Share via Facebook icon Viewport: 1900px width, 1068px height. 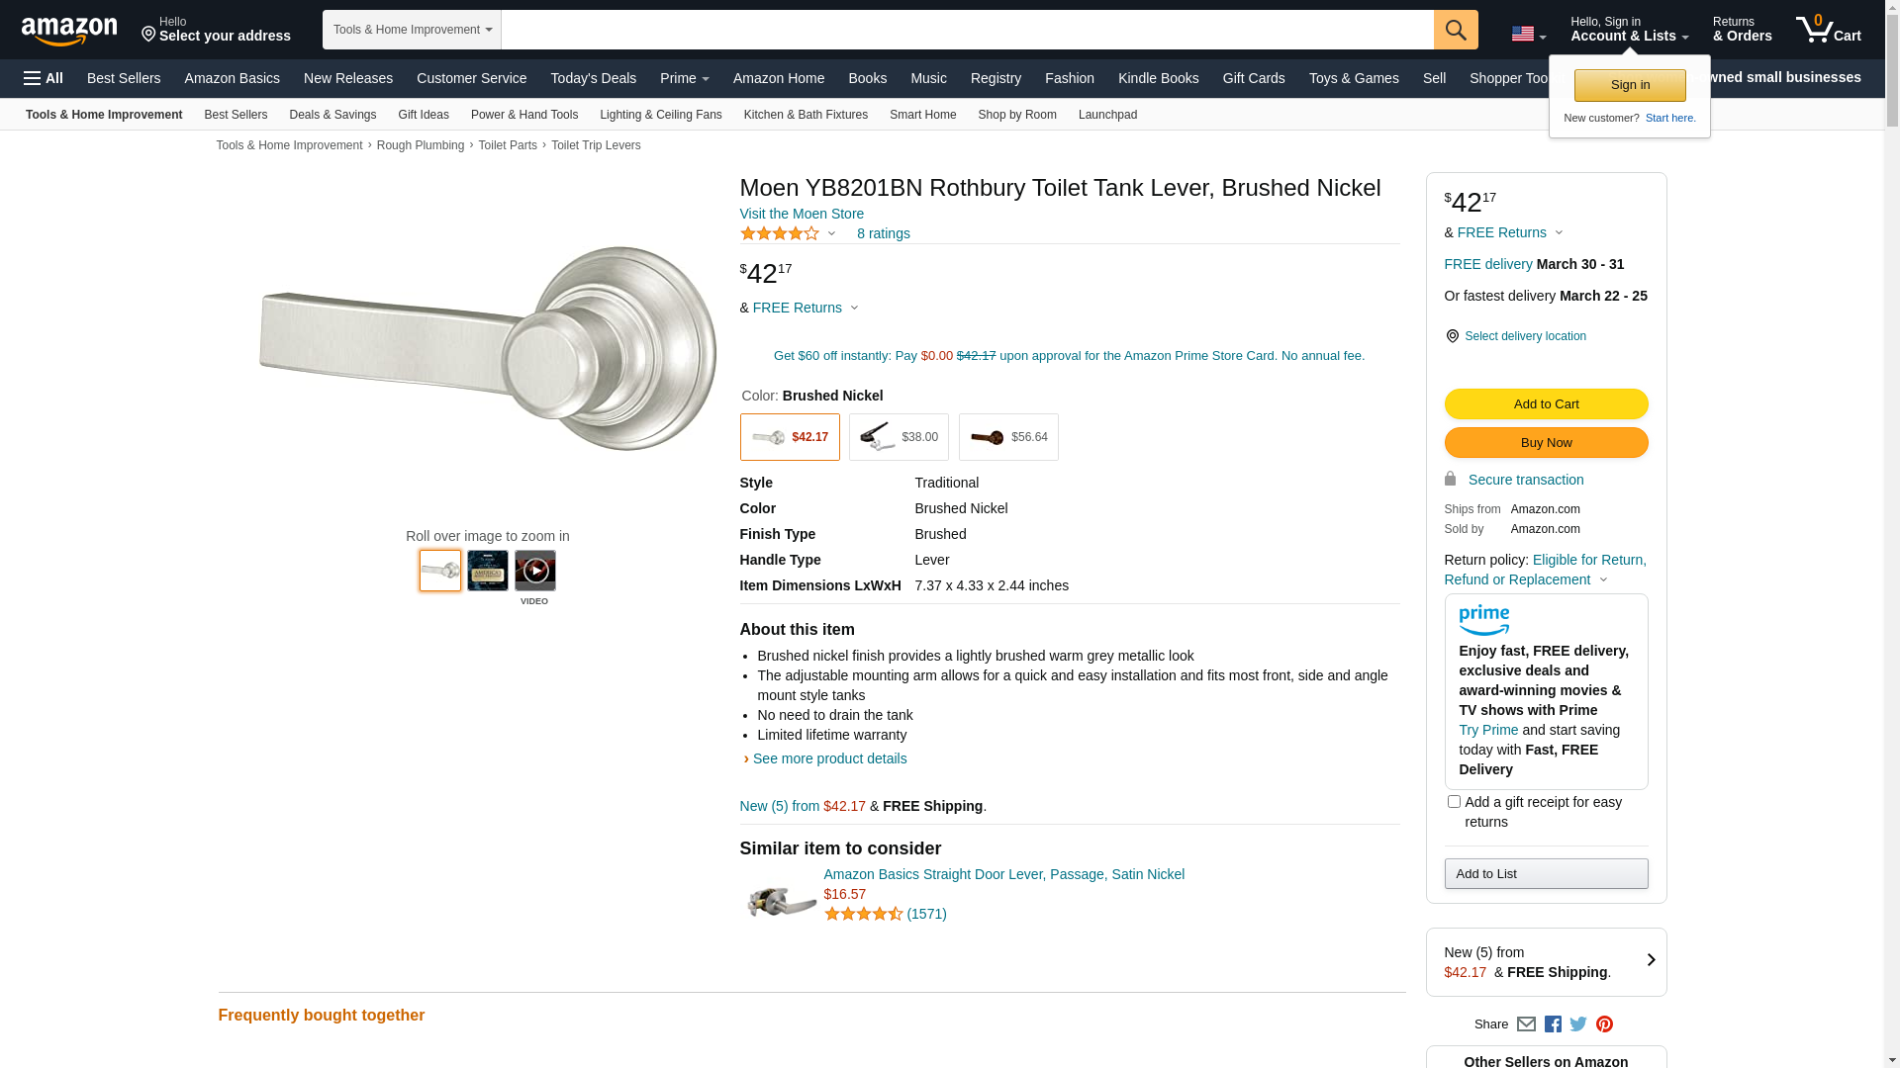(1553, 1024)
